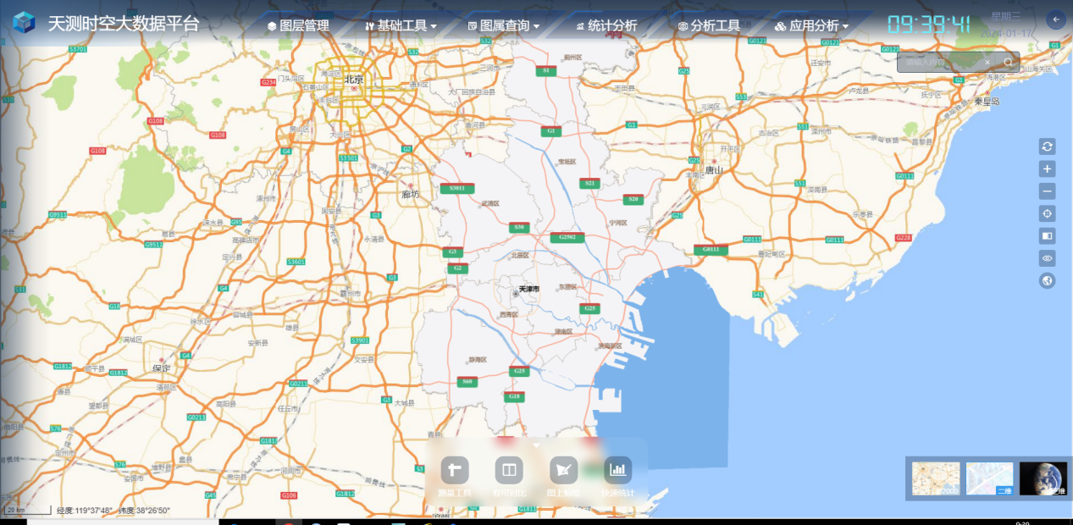Screen dimensions: 1073x525
Task: Open the 图层管理 menu
Action: [x=298, y=25]
